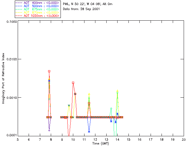This screenshot has height=151, width=189.
Task: Click the blue marker just after 10 GMT
Action: pos(75,94)
